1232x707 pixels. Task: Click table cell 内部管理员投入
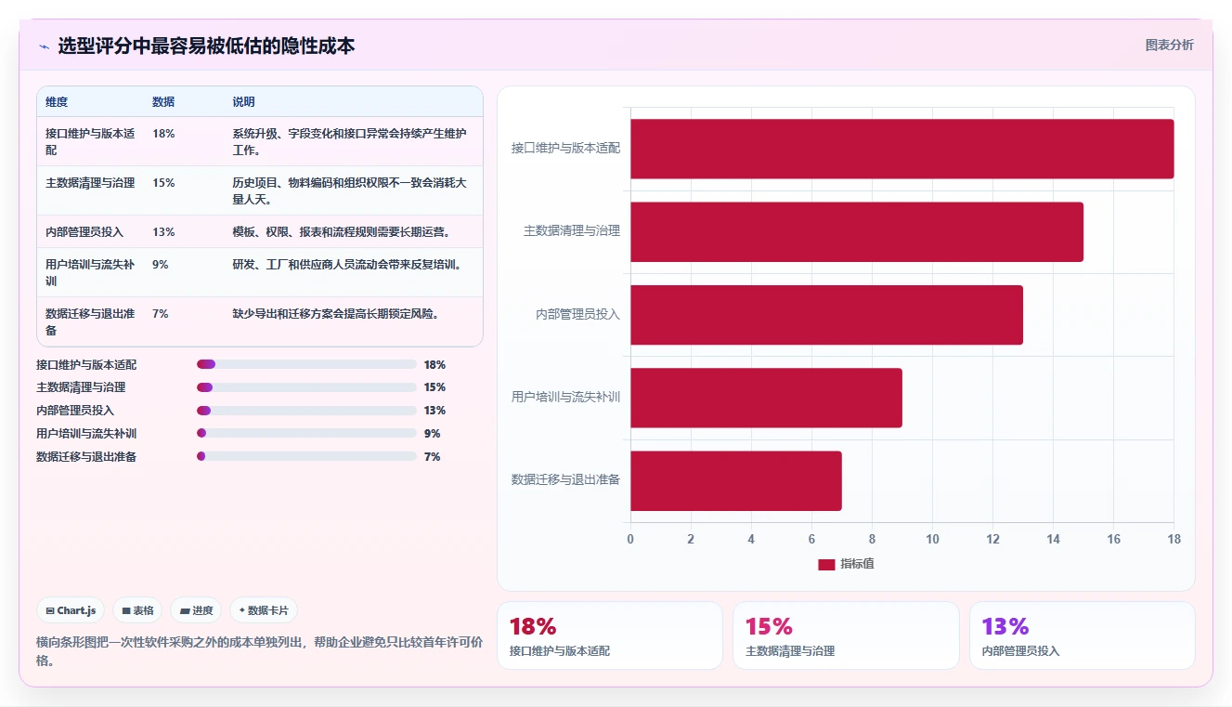(x=84, y=231)
